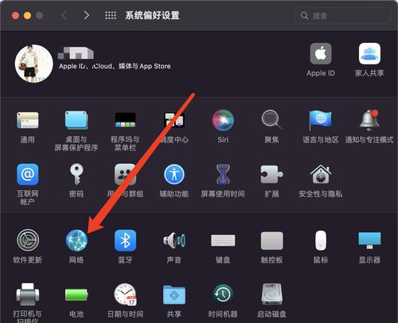Open the Bluetooth (蓝牙) preferences
The height and width of the screenshot is (323, 398).
pos(125,240)
